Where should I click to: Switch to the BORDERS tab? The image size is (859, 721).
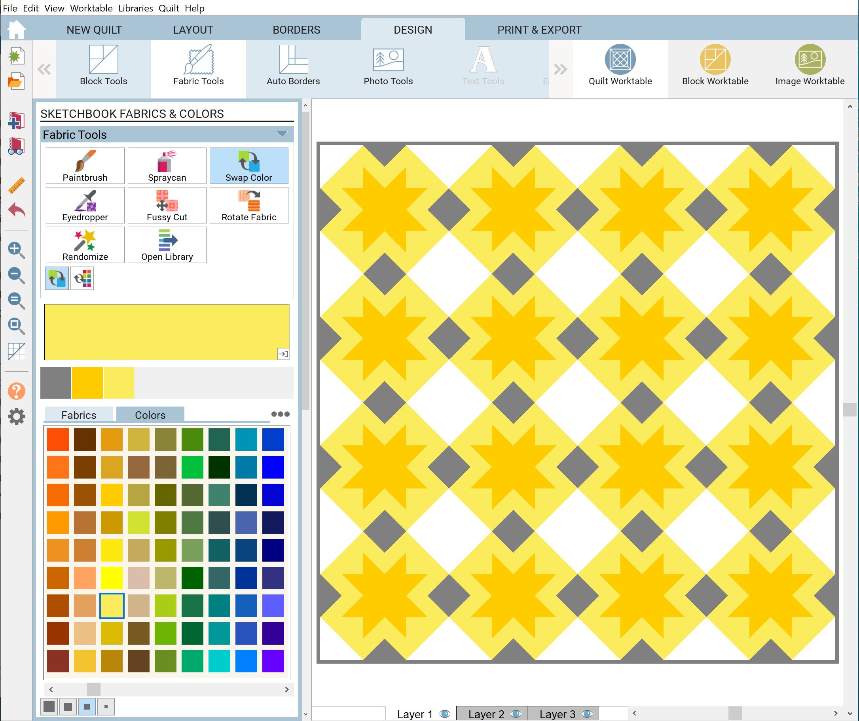click(296, 30)
